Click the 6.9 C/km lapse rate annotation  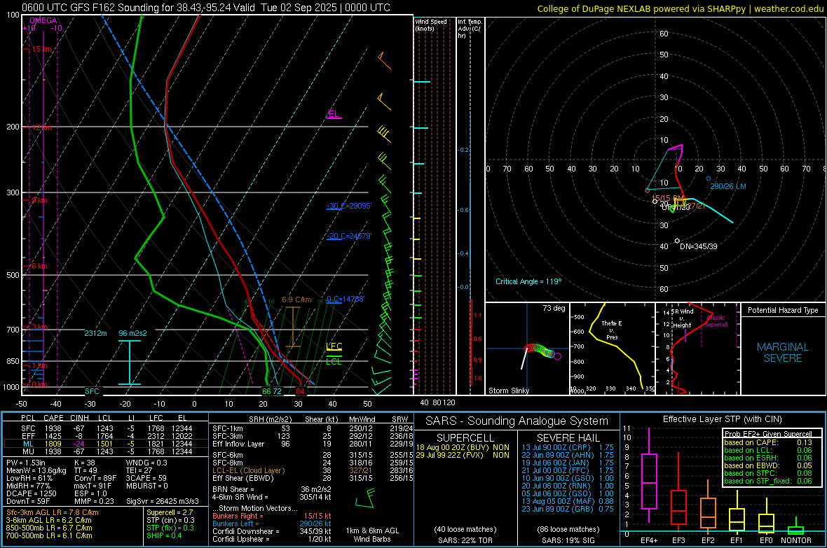click(x=296, y=300)
